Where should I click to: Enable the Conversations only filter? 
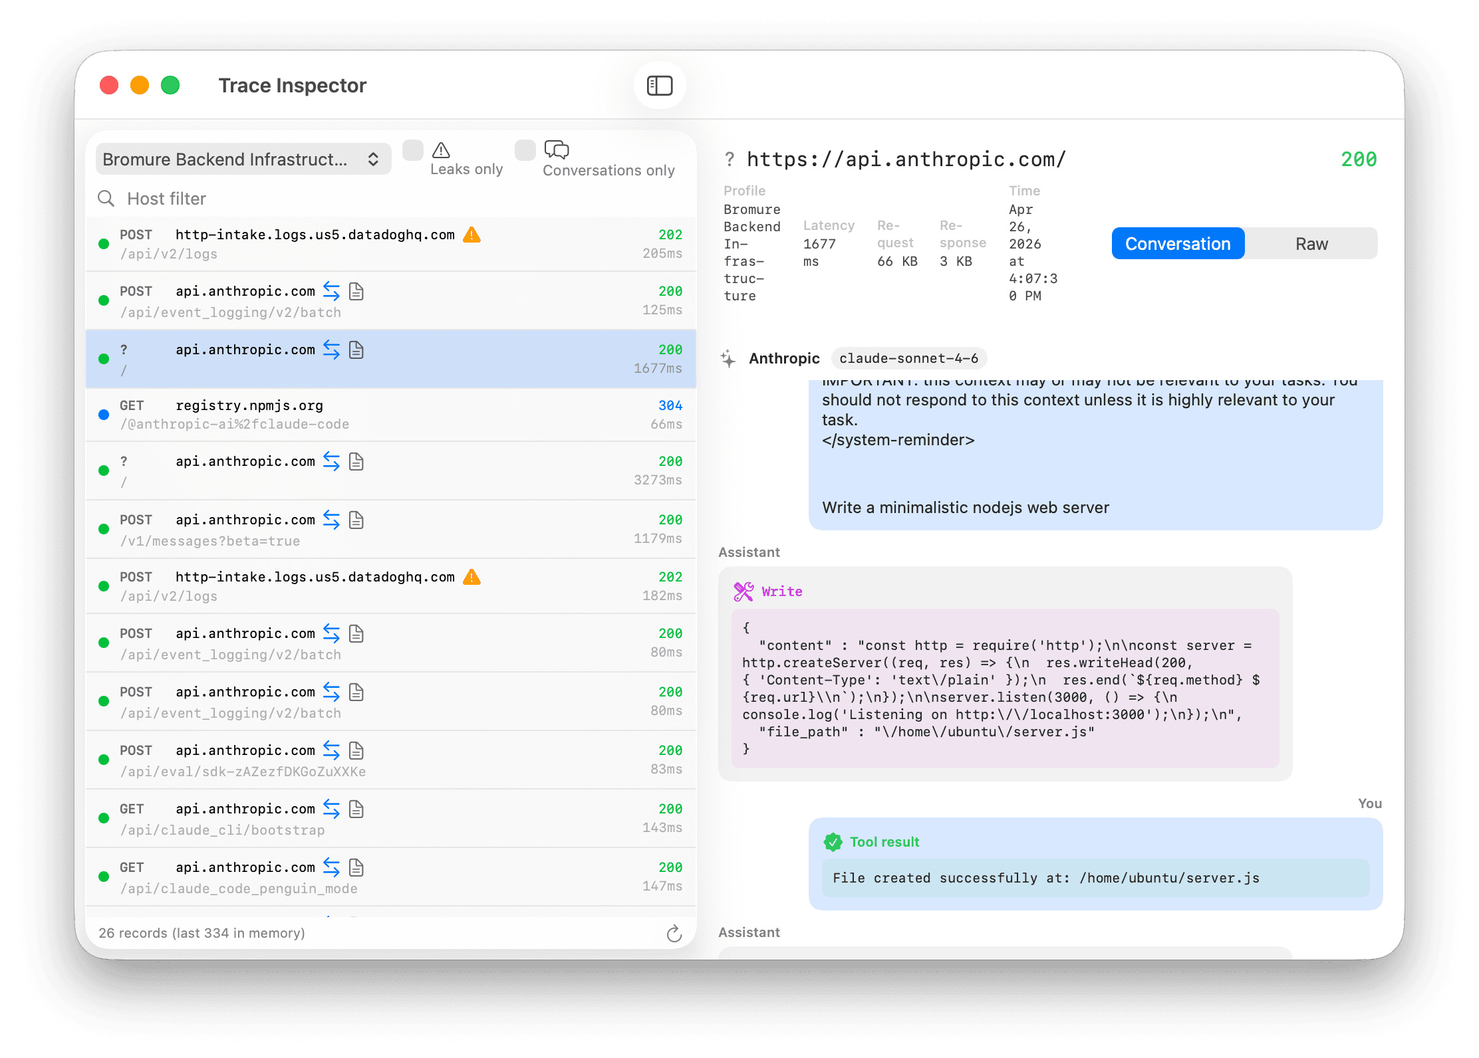[525, 150]
